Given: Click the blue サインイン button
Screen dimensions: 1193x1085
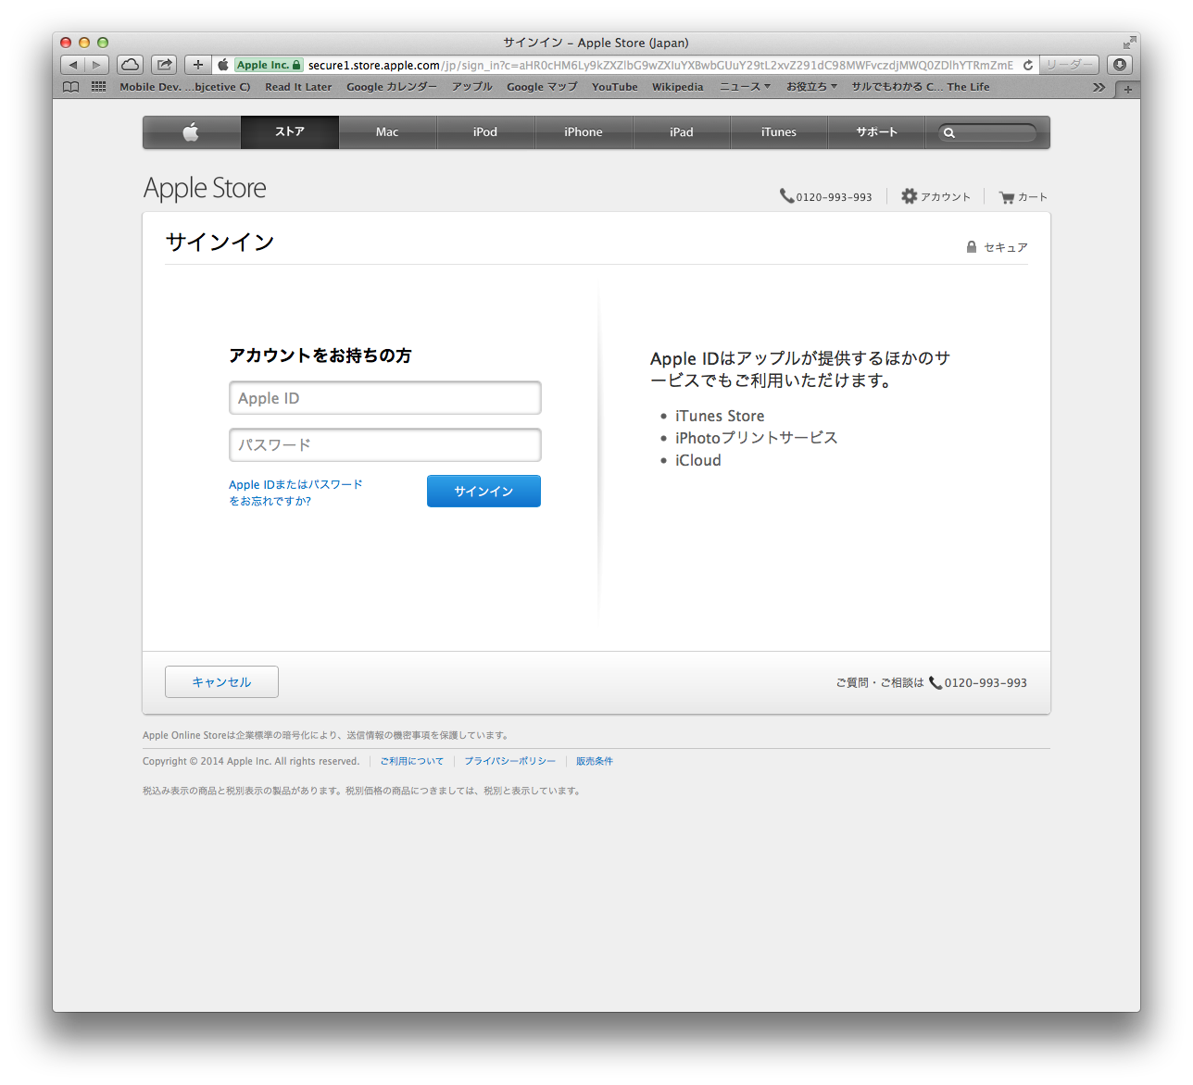Looking at the screenshot, I should [483, 492].
